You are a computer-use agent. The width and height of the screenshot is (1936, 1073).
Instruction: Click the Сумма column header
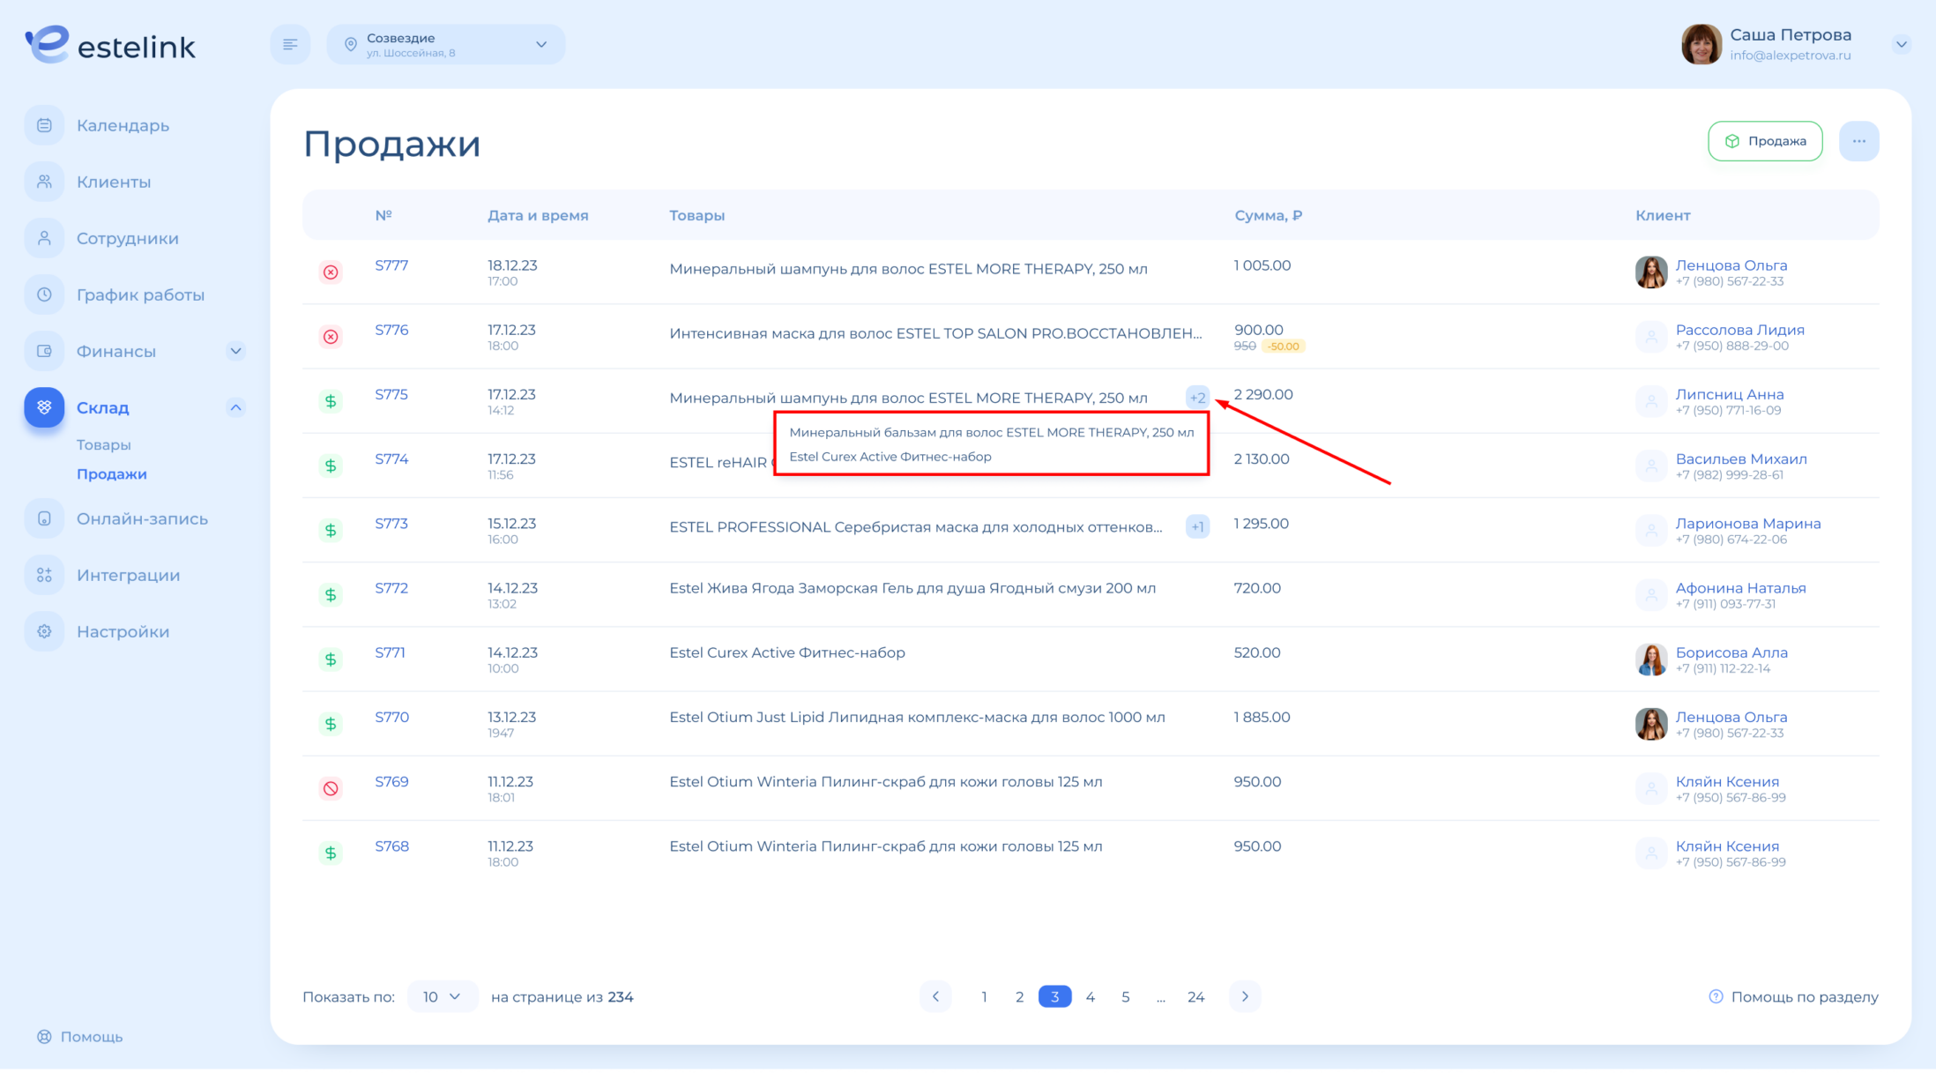tap(1268, 215)
